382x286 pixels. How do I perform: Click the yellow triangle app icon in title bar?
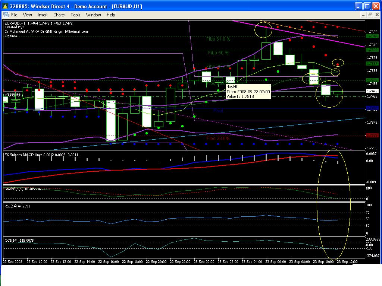pyautogui.click(x=5, y=6)
